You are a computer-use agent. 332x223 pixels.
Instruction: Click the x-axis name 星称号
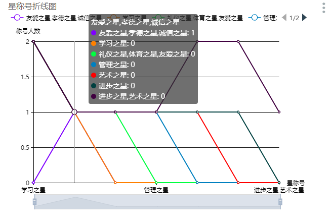296,183
